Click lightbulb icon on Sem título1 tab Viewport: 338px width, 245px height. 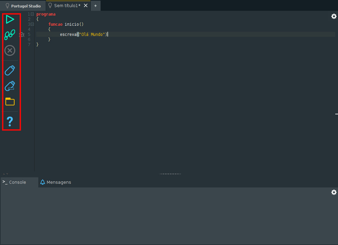tap(50, 5)
